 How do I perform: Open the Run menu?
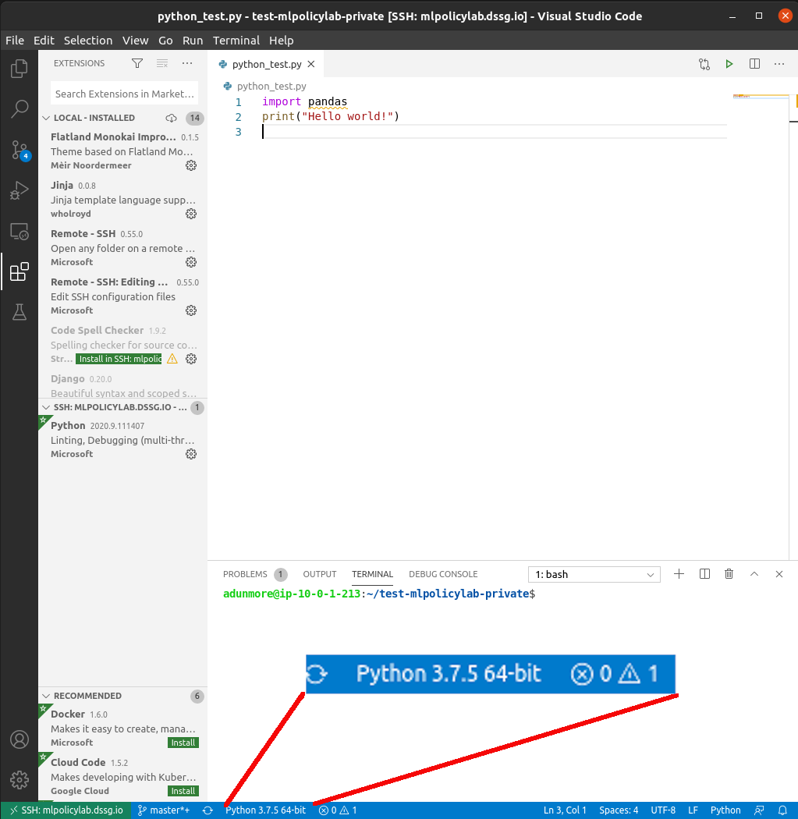[x=193, y=41]
